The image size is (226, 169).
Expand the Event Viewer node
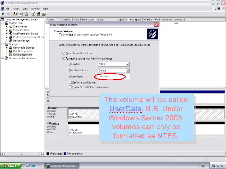point(6,26)
